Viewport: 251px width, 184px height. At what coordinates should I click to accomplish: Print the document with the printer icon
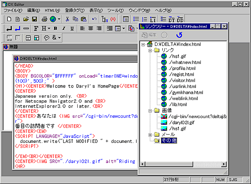tap(44, 19)
